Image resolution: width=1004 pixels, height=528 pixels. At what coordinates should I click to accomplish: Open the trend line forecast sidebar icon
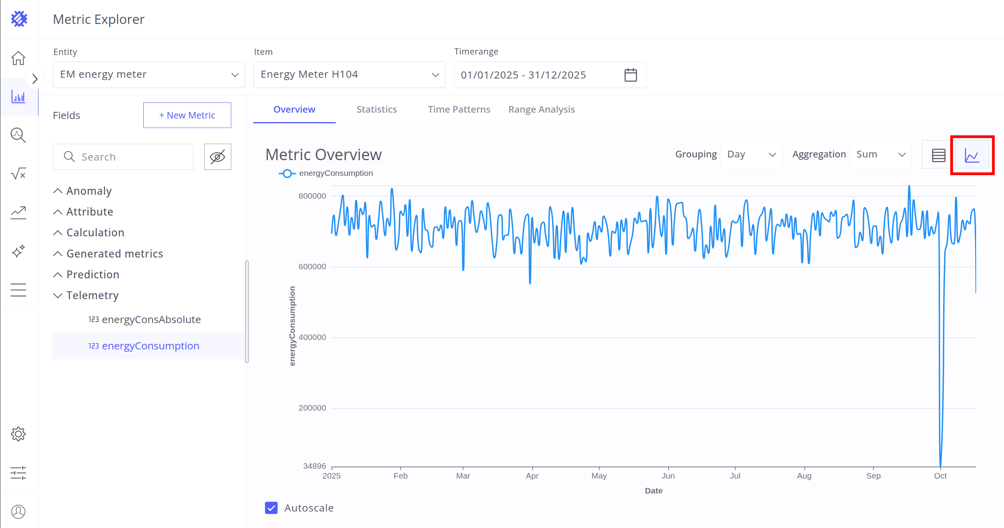point(18,212)
